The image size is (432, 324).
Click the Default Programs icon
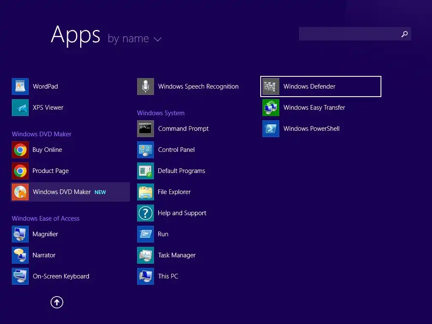146,171
